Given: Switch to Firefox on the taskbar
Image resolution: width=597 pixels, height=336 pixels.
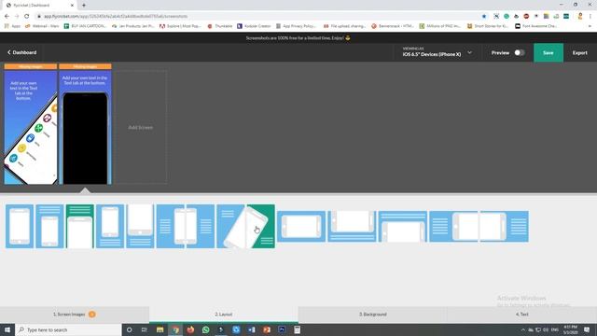Looking at the screenshot, I should (x=190, y=329).
